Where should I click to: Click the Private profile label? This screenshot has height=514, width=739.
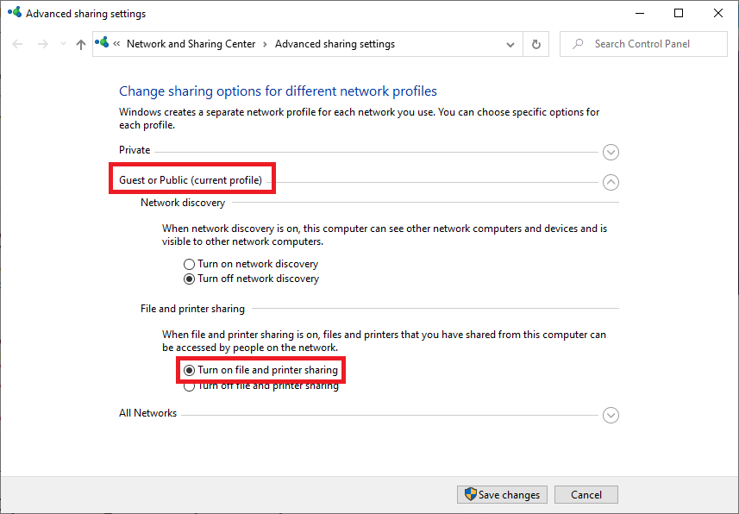pyautogui.click(x=135, y=150)
